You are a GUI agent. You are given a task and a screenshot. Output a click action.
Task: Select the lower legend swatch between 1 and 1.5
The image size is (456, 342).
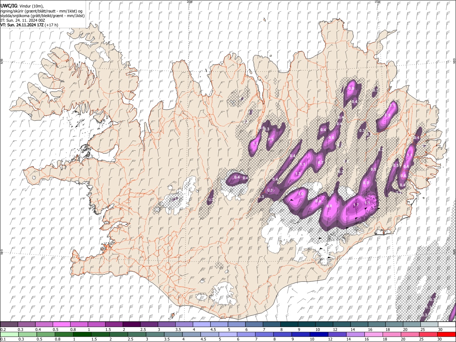point(82,334)
